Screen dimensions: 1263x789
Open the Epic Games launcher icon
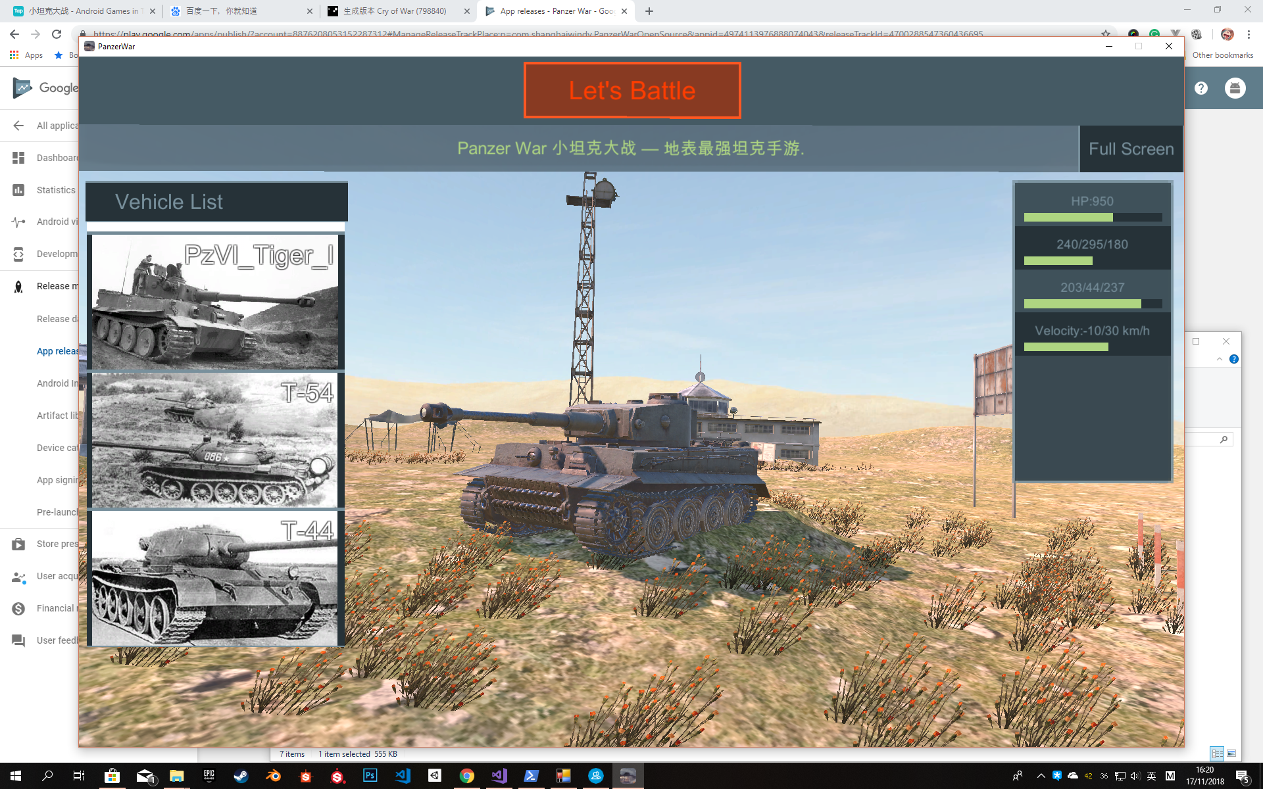[209, 776]
